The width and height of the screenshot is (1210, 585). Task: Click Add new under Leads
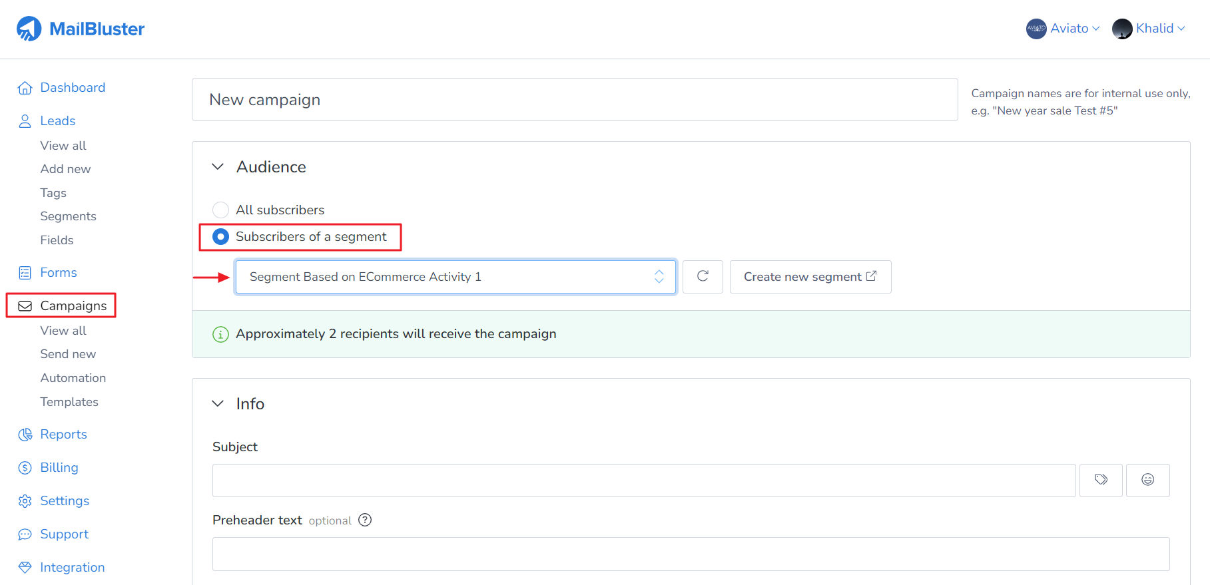click(65, 169)
